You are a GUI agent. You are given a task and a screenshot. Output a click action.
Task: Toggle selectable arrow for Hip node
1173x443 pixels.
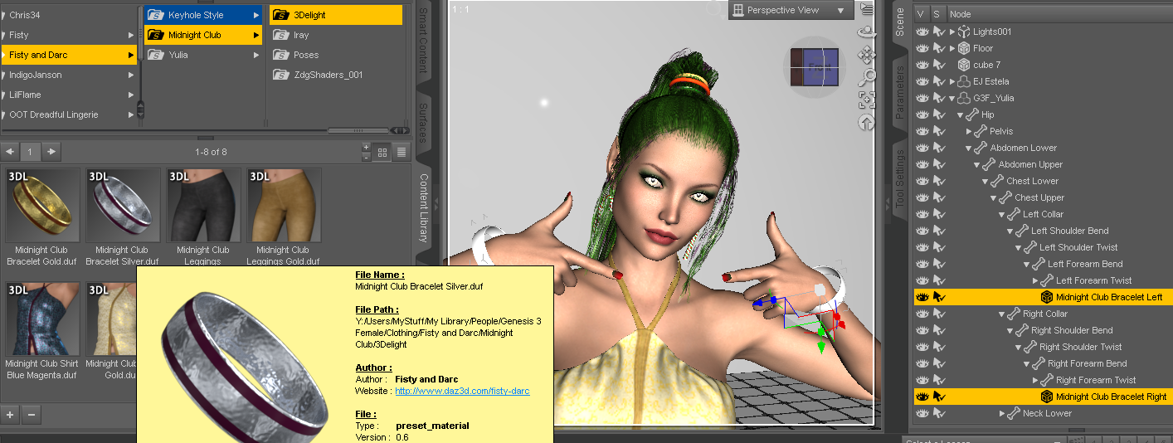[939, 114]
